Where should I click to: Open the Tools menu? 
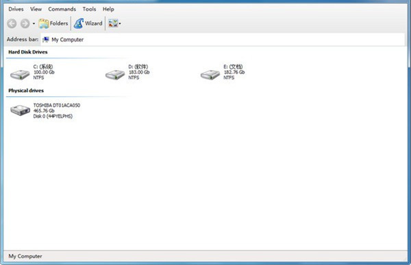89,9
